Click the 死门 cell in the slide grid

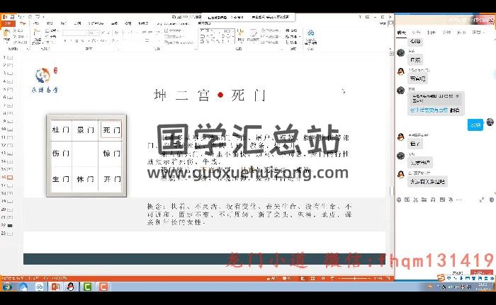click(111, 130)
